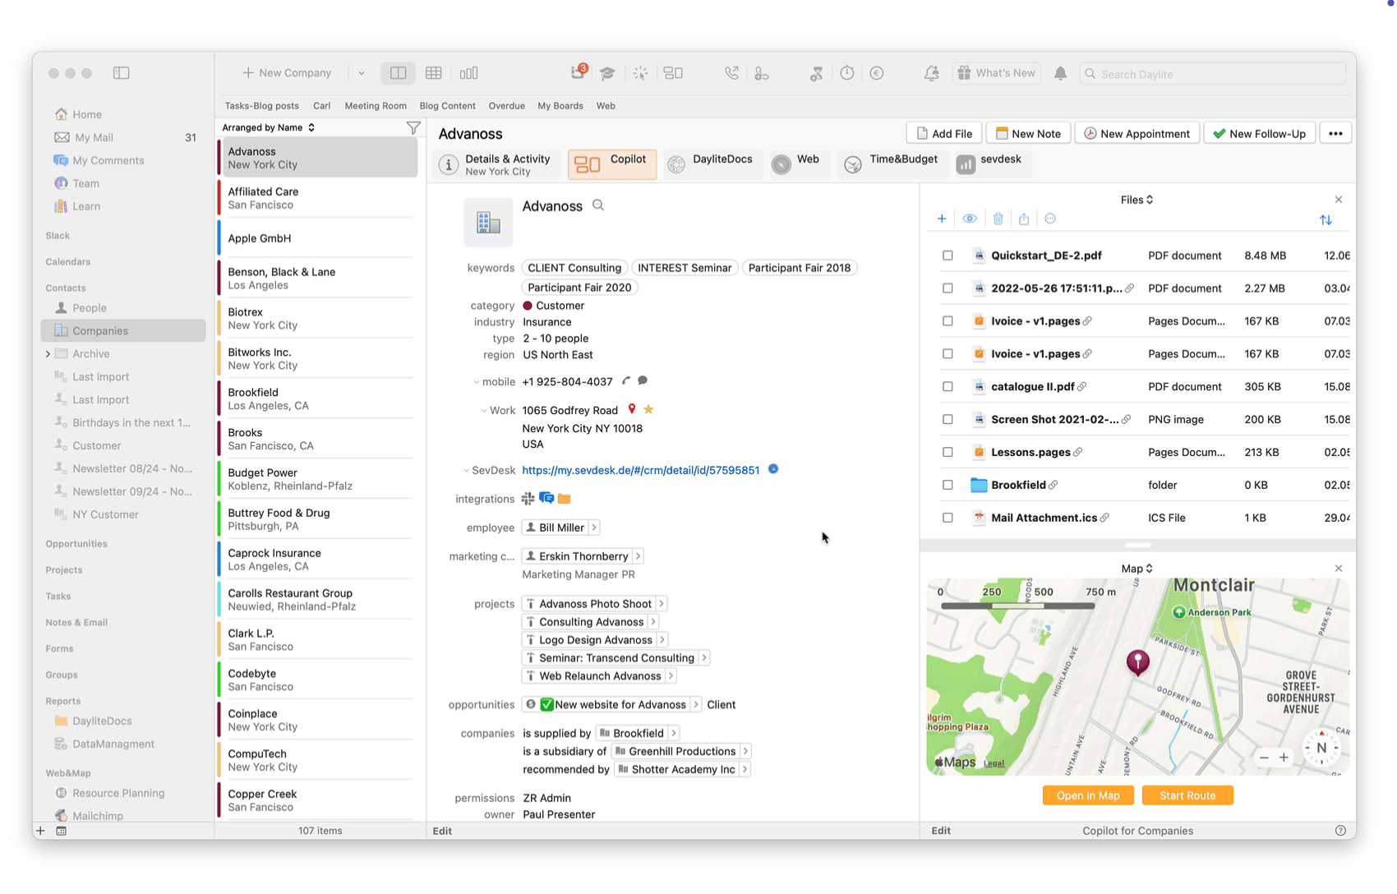Open the Details & Activity tab
The image size is (1397, 894).
[496, 164]
